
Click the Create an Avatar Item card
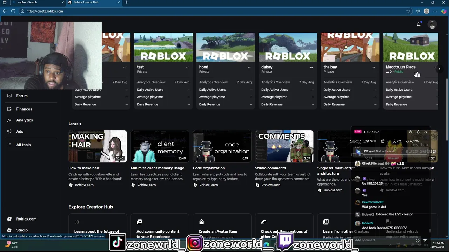click(222, 226)
